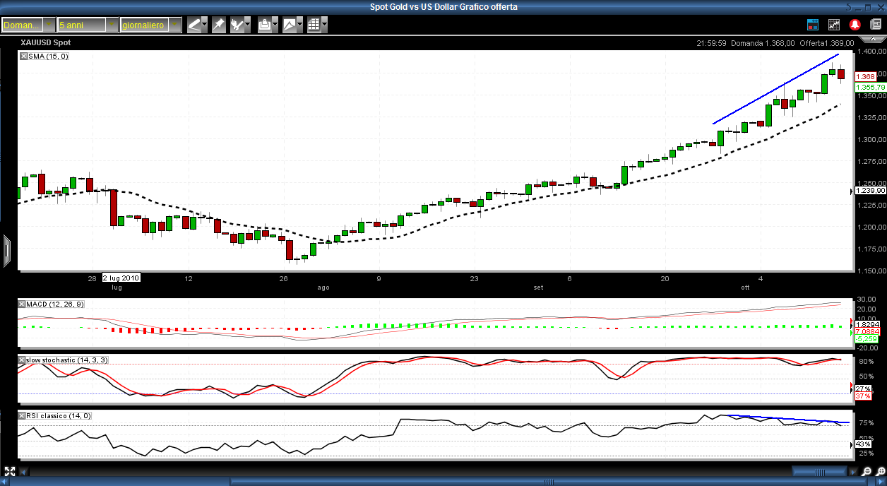
Task: Close the MACD (12, 26, 9) panel
Action: pyautogui.click(x=22, y=304)
